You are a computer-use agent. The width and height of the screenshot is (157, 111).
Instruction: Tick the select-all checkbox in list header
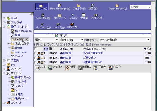(35, 49)
